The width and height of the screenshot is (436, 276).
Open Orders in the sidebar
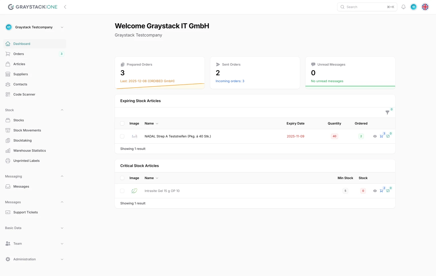pyautogui.click(x=19, y=54)
